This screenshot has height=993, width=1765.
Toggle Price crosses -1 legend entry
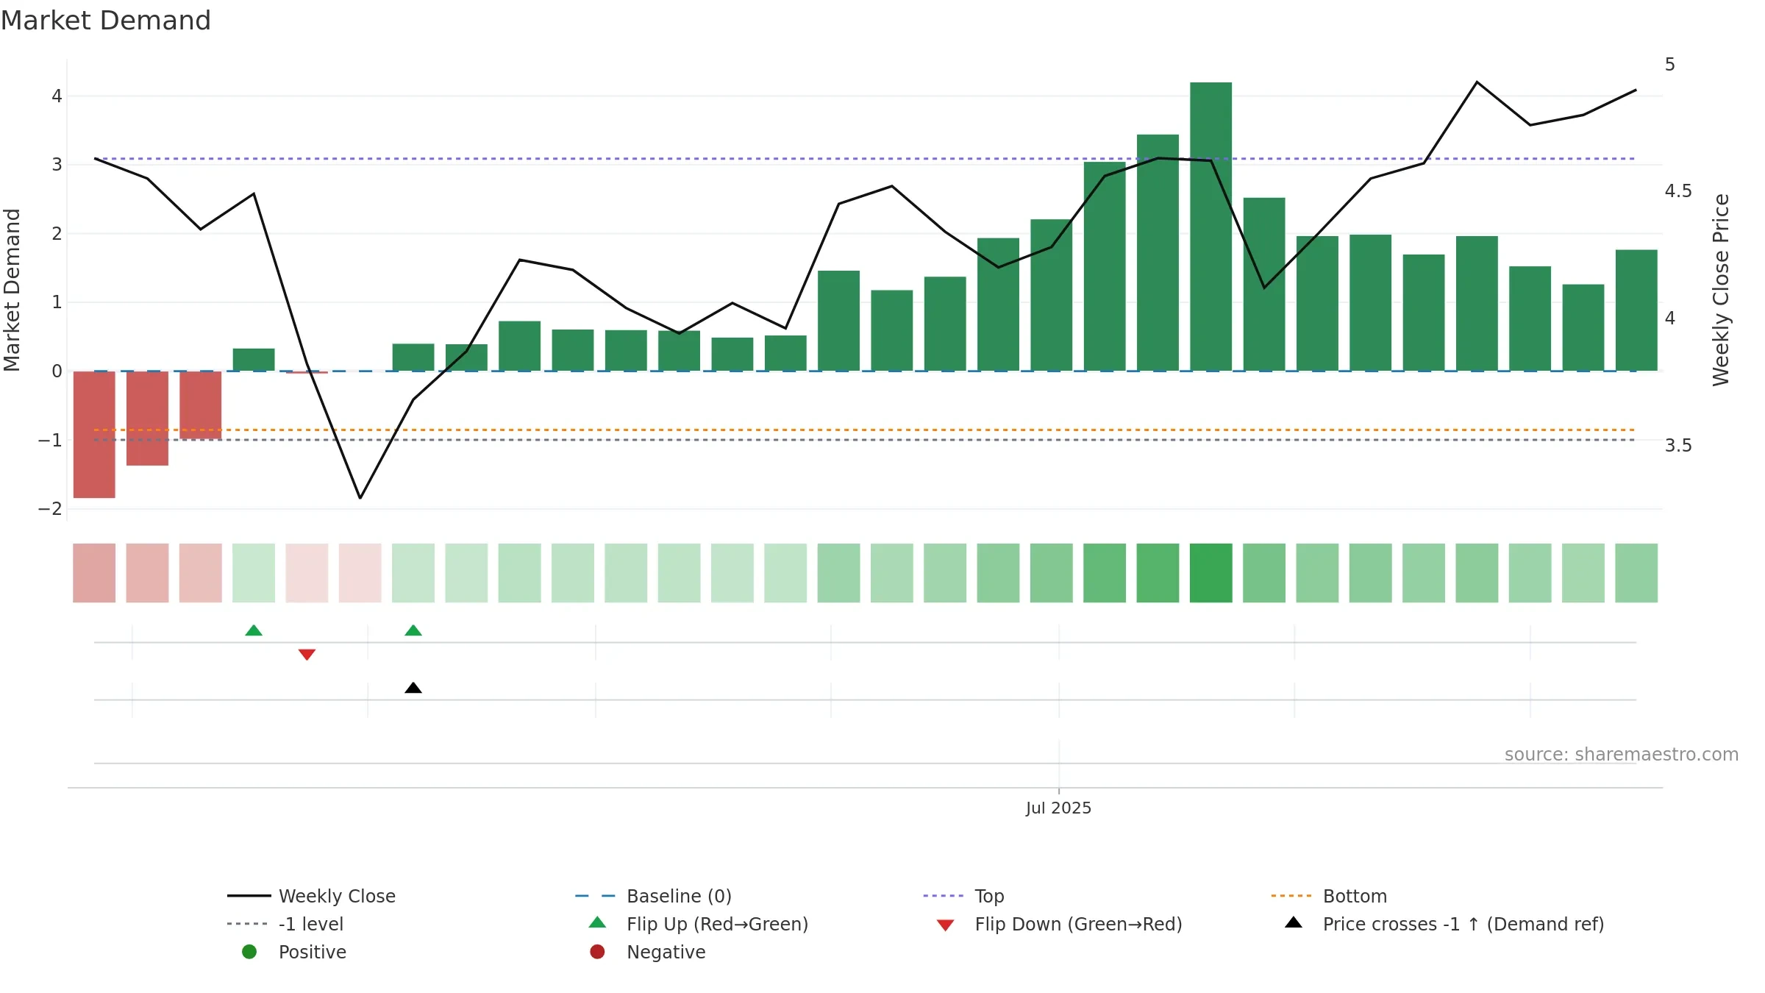point(1444,924)
